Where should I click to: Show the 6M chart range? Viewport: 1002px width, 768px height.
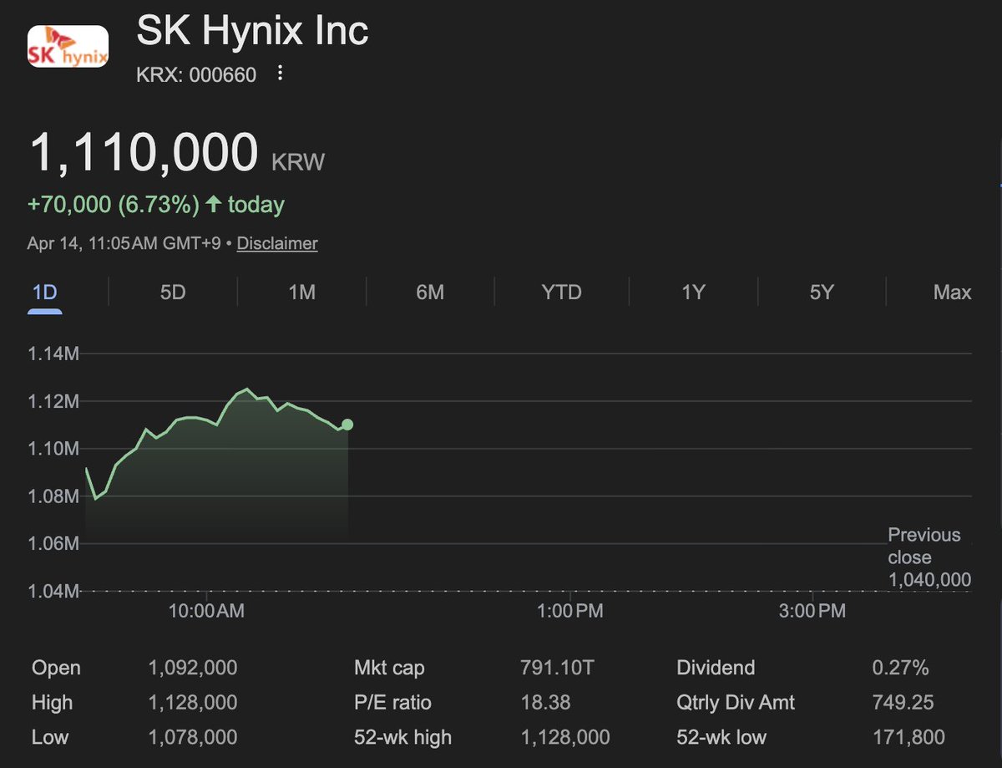430,292
